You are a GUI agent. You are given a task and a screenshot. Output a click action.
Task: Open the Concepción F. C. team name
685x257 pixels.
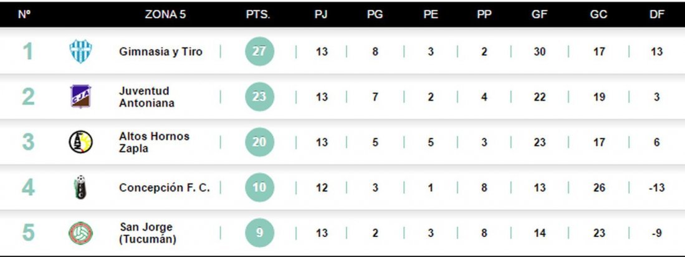coord(165,188)
